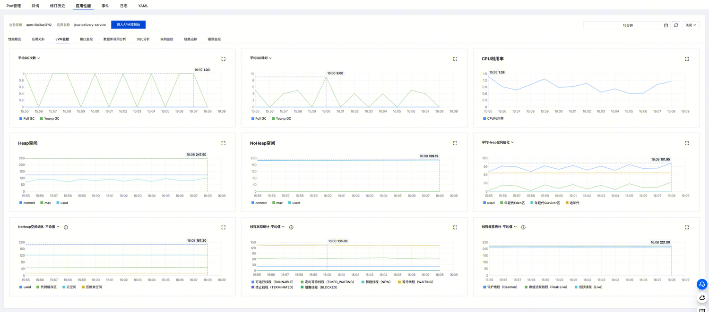Switch to the 日志 tab
The width and height of the screenshot is (709, 312).
(123, 6)
